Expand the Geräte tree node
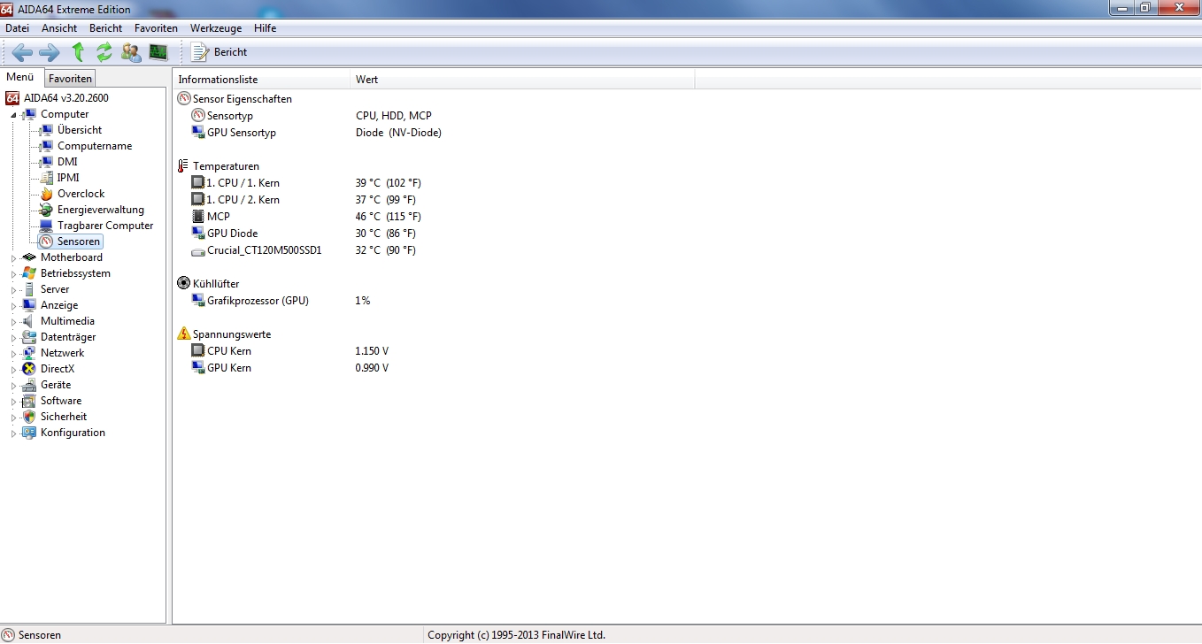 coord(13,385)
